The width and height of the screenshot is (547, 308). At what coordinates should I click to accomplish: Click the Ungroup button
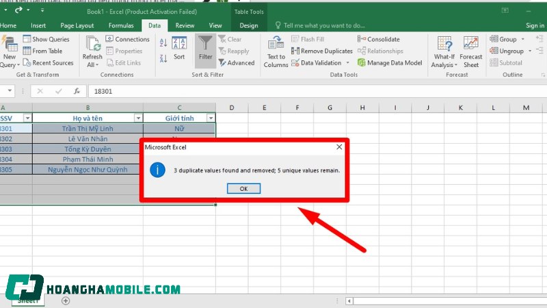pyautogui.click(x=507, y=51)
